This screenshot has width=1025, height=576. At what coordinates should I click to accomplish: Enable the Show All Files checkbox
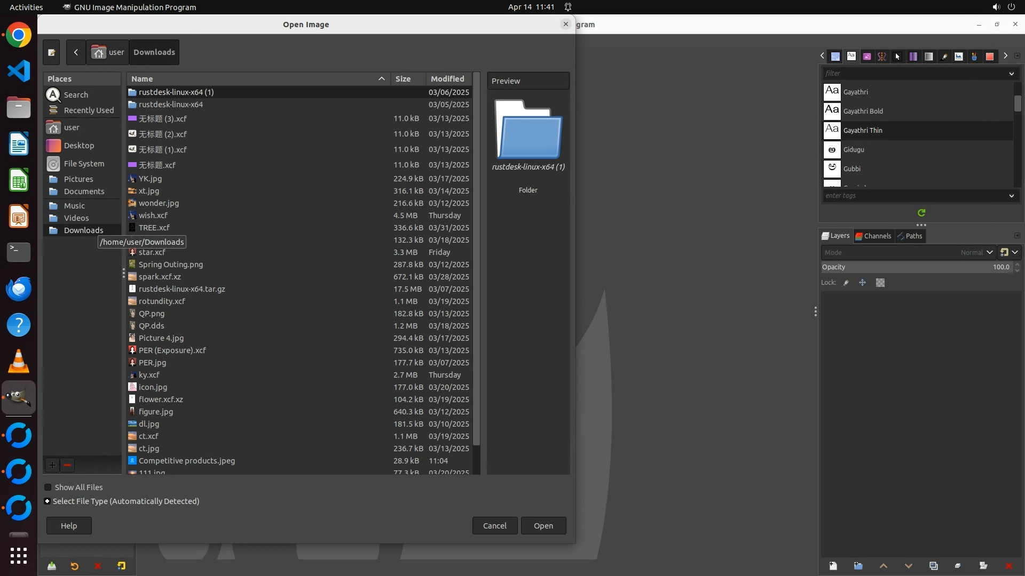48,487
